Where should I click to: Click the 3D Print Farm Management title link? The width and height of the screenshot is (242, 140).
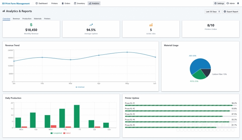(x=16, y=3)
